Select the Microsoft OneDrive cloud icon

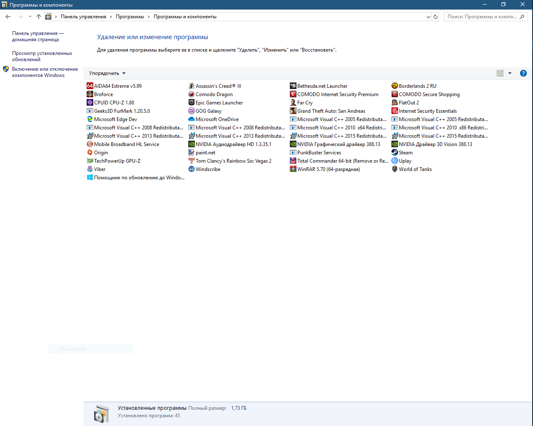pyautogui.click(x=192, y=119)
